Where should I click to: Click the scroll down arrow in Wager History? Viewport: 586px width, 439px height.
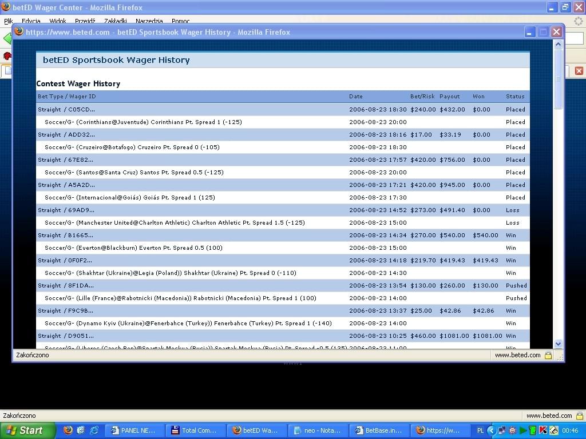pos(559,344)
